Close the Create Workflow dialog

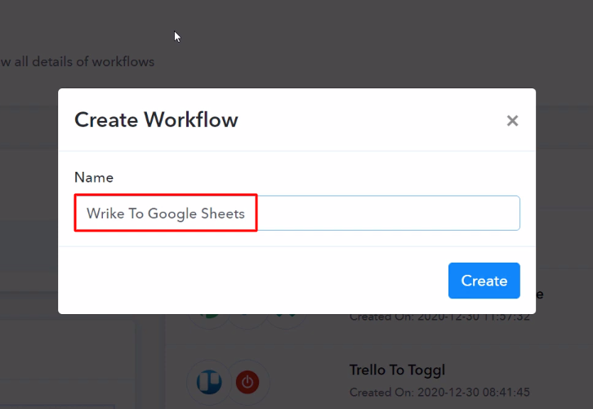point(512,121)
